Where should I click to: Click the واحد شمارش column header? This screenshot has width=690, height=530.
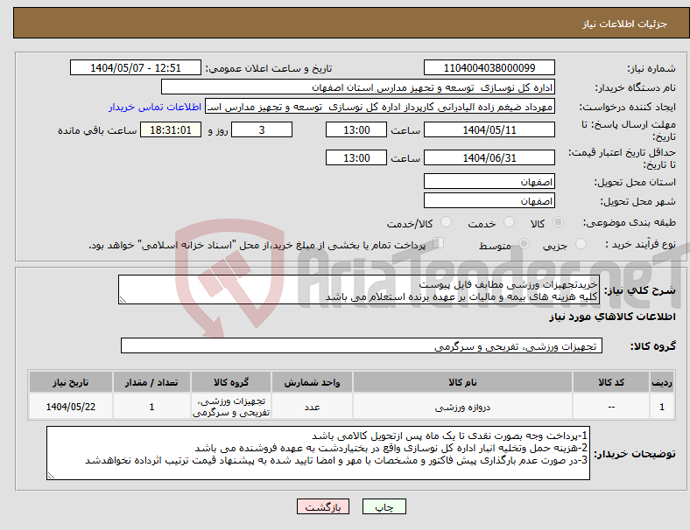[312, 382]
